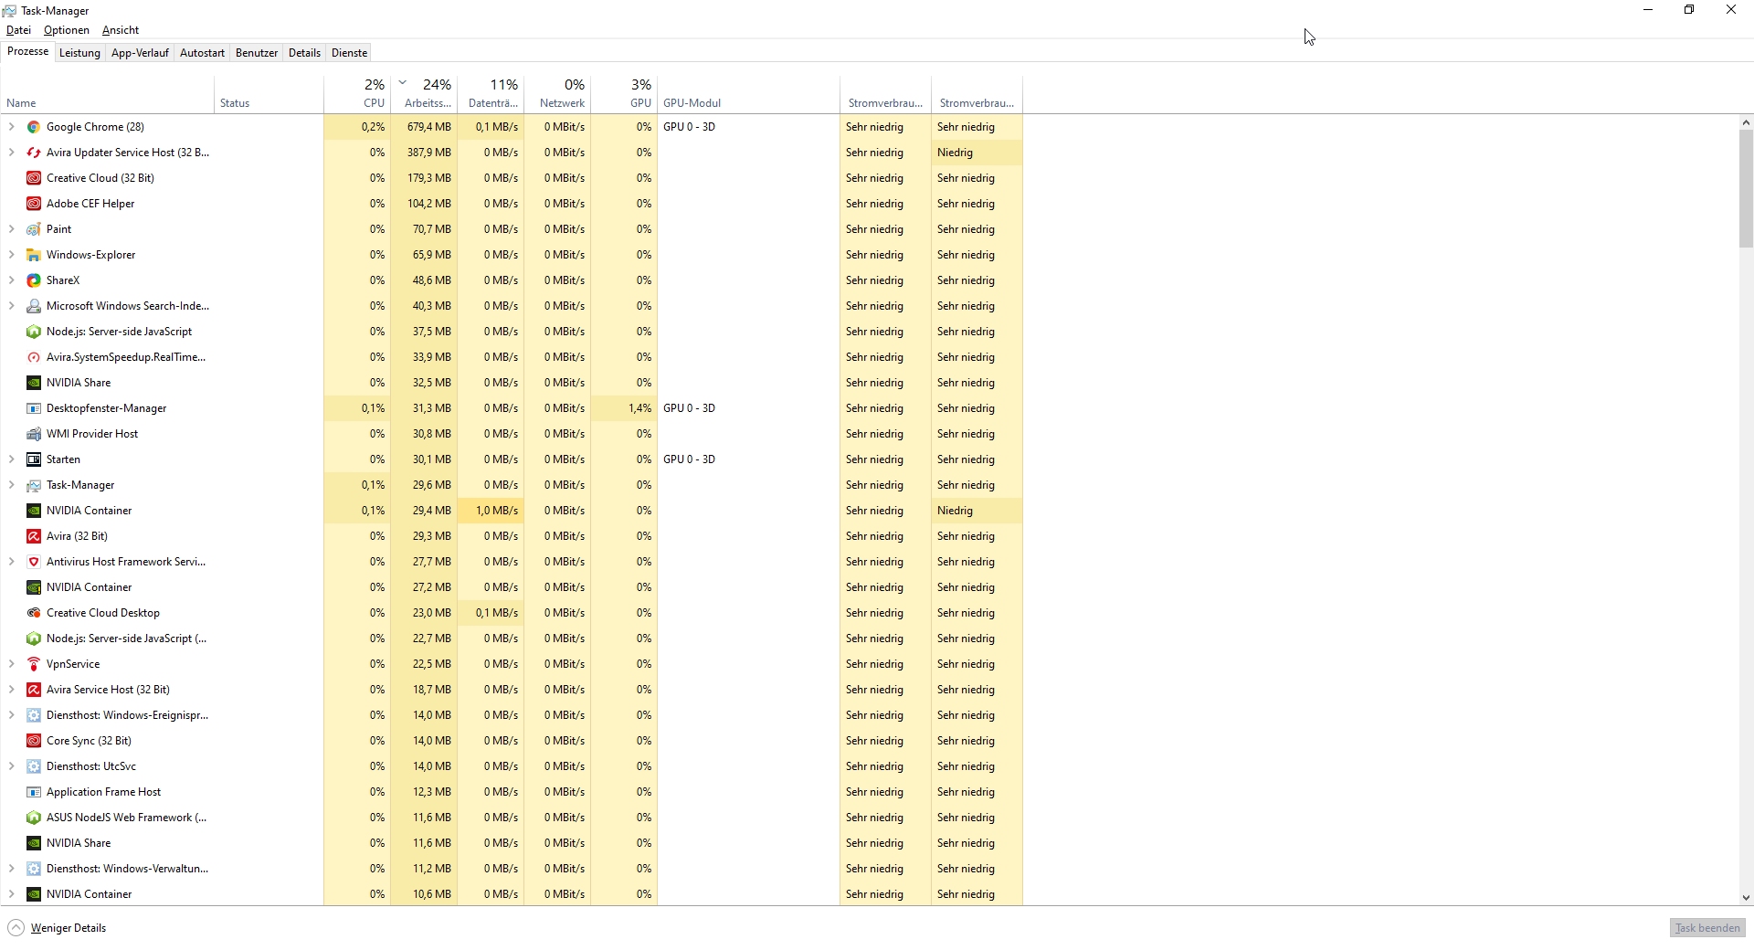1754x950 pixels.
Task: Click the 679,4 MB memory cell for Chrome
Action: pyautogui.click(x=424, y=127)
